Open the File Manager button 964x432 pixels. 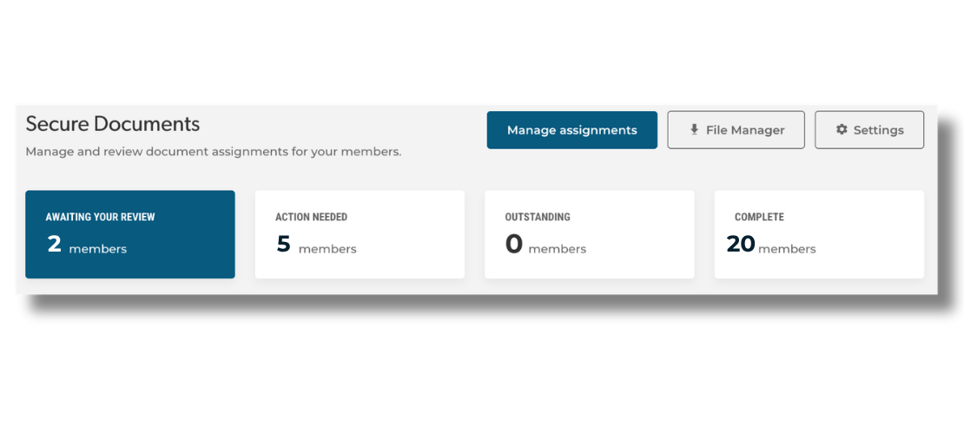(736, 129)
